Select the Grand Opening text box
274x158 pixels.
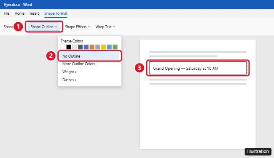pyautogui.click(x=198, y=68)
